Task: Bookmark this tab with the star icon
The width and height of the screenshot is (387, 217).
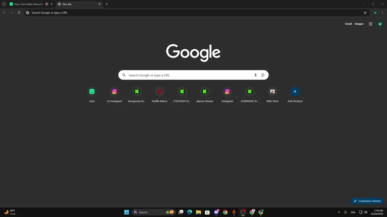Action: pos(365,13)
